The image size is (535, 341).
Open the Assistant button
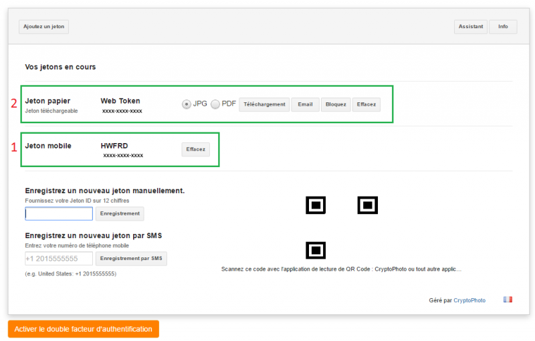tap(470, 27)
